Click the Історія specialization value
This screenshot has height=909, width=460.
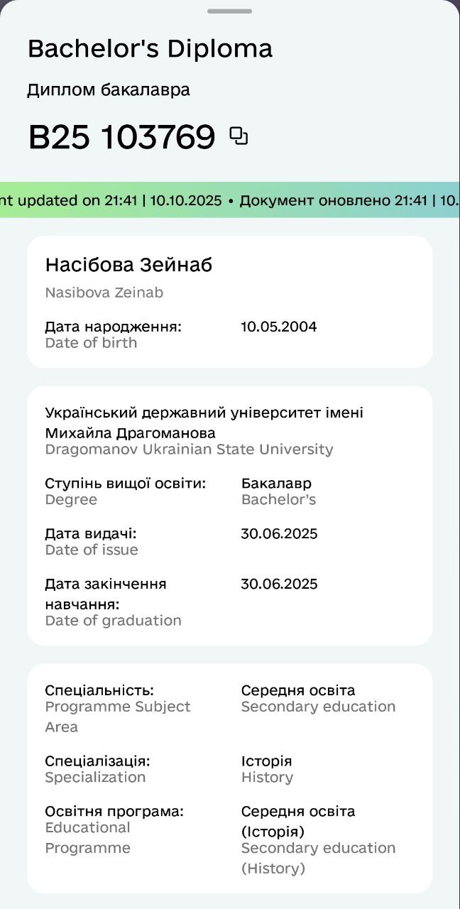click(x=266, y=761)
